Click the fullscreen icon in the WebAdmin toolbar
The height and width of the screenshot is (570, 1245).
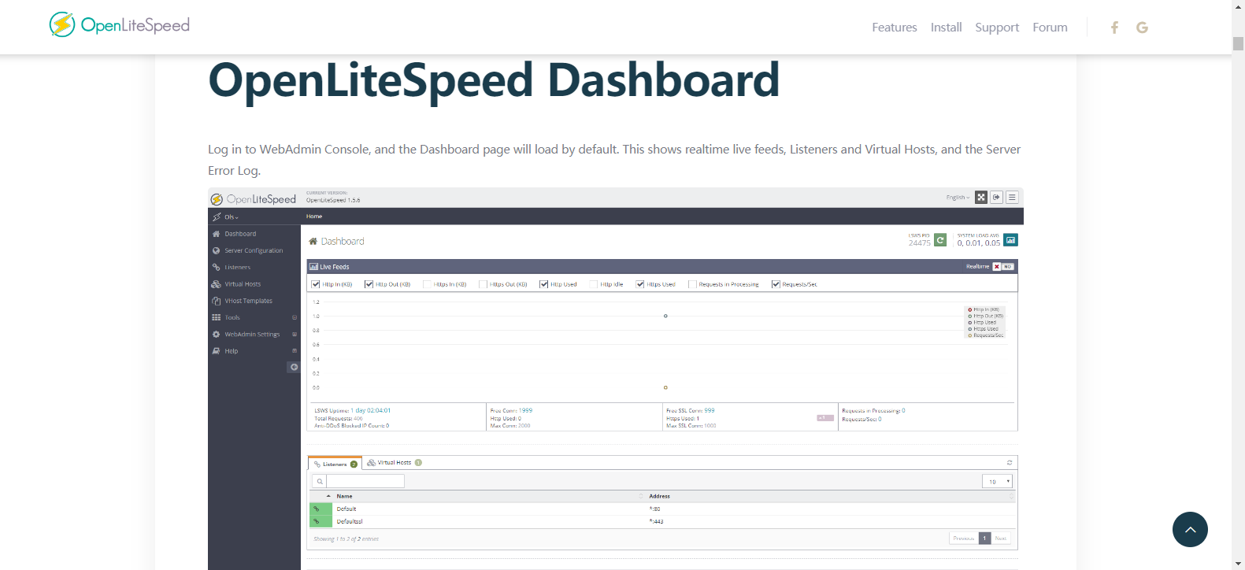[981, 198]
